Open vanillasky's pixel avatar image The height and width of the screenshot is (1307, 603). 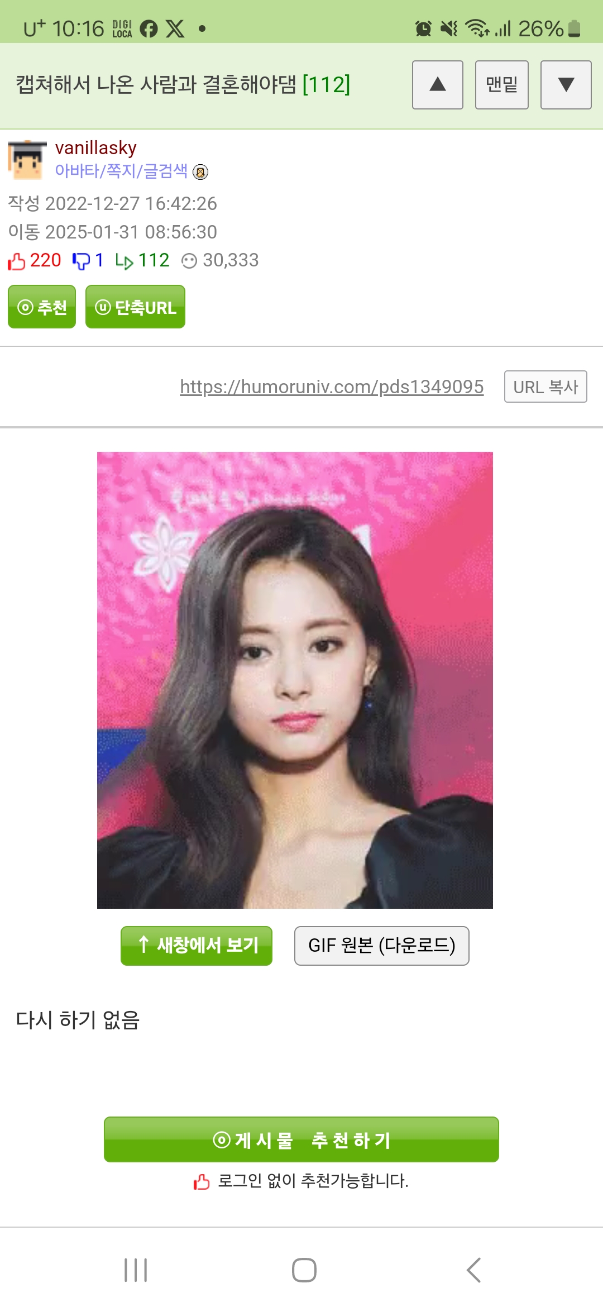[x=27, y=160]
